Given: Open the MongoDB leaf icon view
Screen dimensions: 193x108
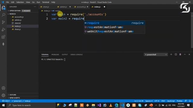Looking at the screenshot, I should click(3, 44).
